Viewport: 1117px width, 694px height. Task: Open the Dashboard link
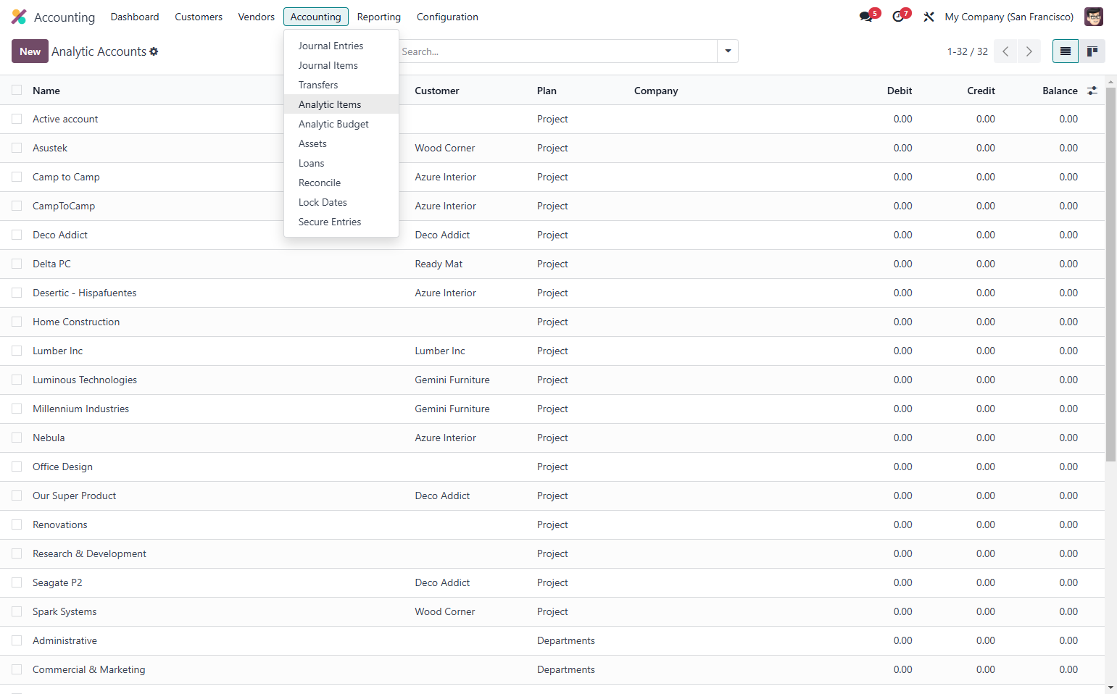pos(135,17)
